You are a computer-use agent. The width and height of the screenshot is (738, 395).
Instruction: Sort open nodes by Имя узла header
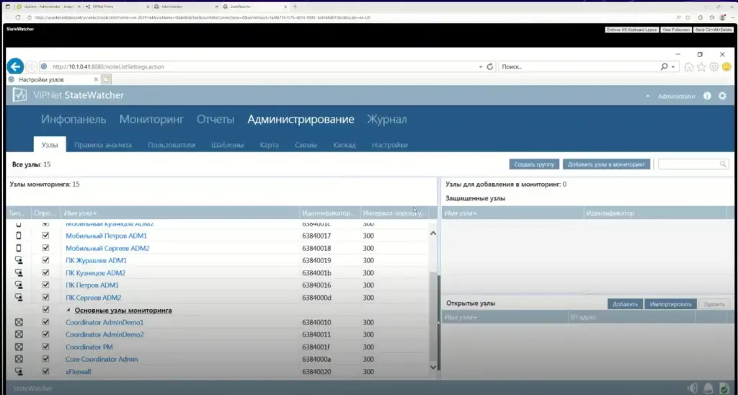(x=461, y=317)
